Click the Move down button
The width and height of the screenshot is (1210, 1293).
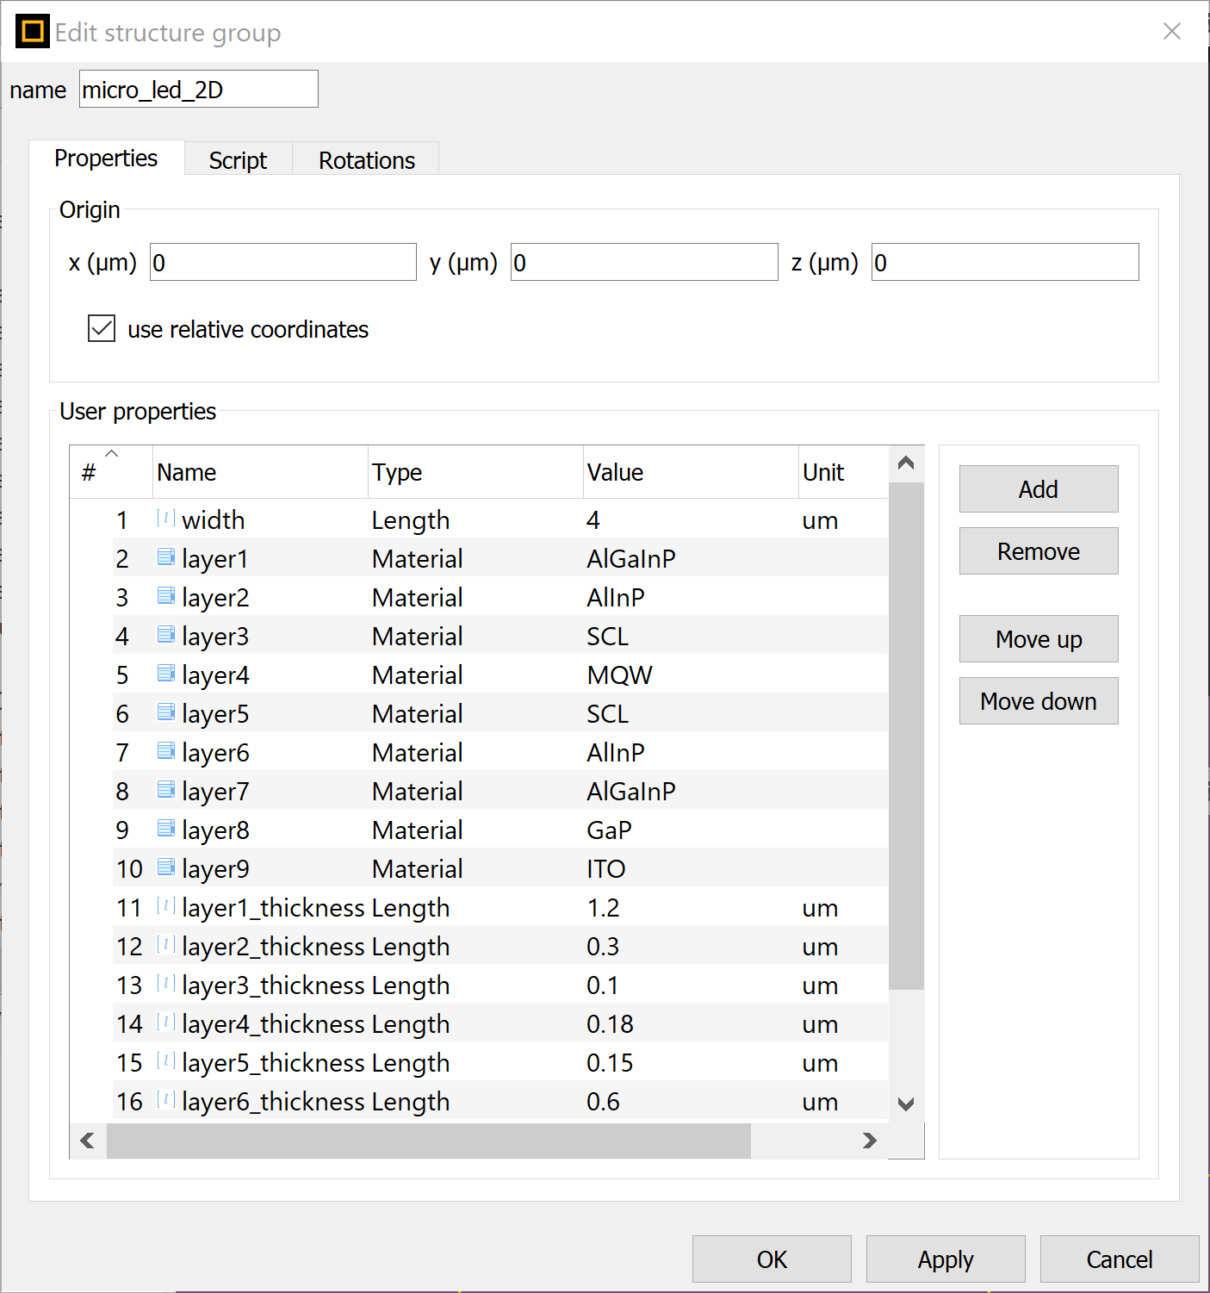(x=1038, y=701)
